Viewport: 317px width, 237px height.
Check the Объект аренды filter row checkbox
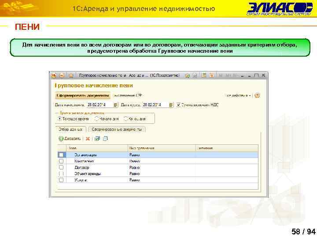[61, 174]
